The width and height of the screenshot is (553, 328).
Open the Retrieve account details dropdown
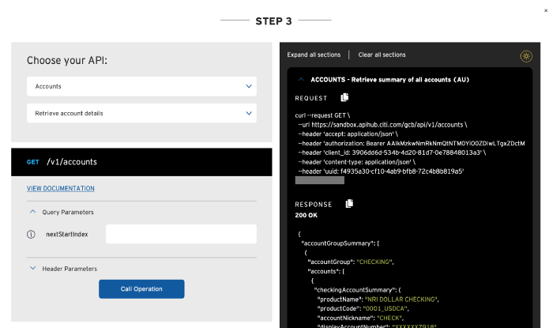pyautogui.click(x=141, y=113)
